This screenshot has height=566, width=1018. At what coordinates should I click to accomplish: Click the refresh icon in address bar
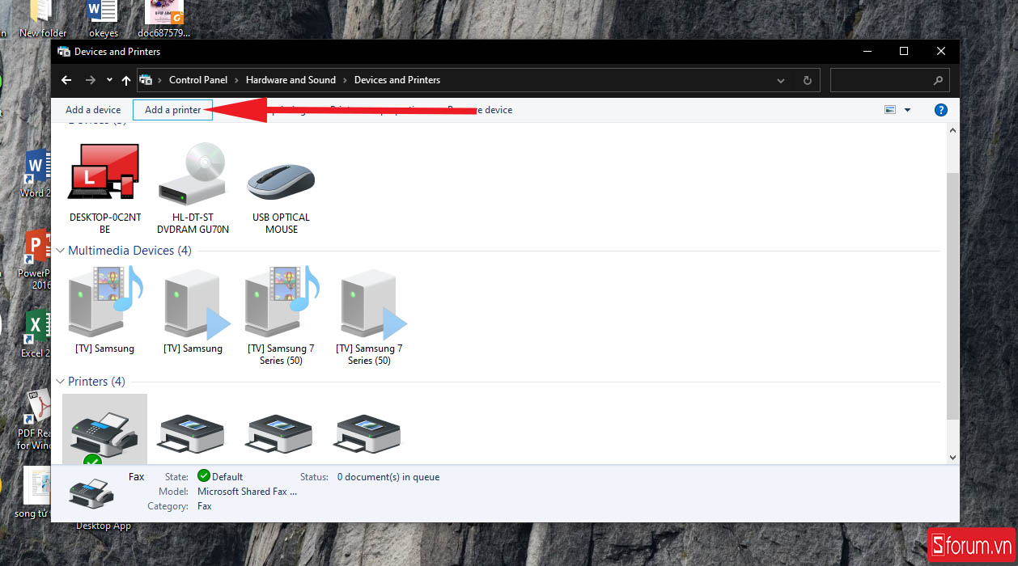click(806, 80)
